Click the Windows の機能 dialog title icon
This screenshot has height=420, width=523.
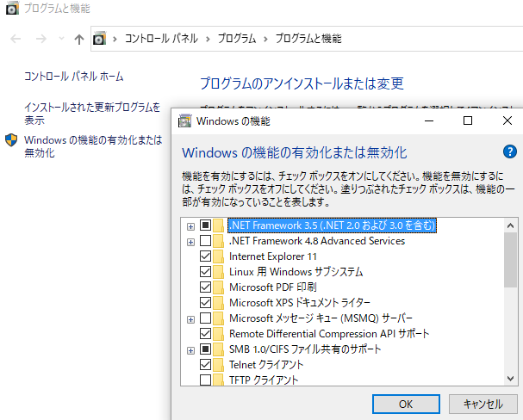click(184, 120)
